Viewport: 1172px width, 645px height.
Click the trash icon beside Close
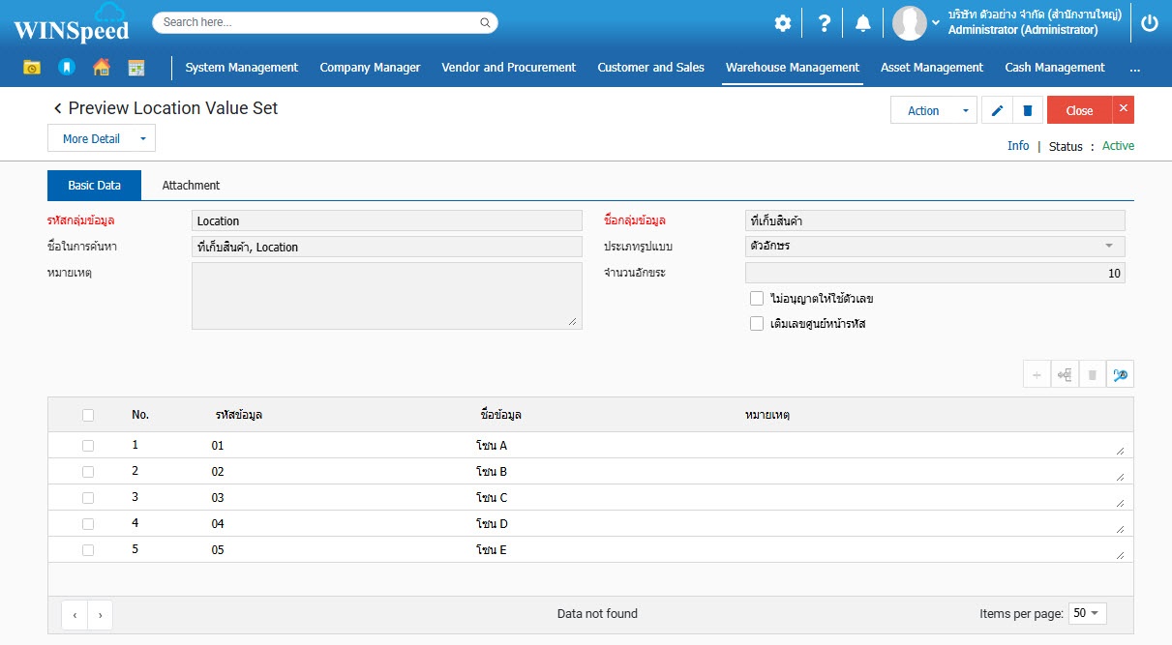point(1027,110)
